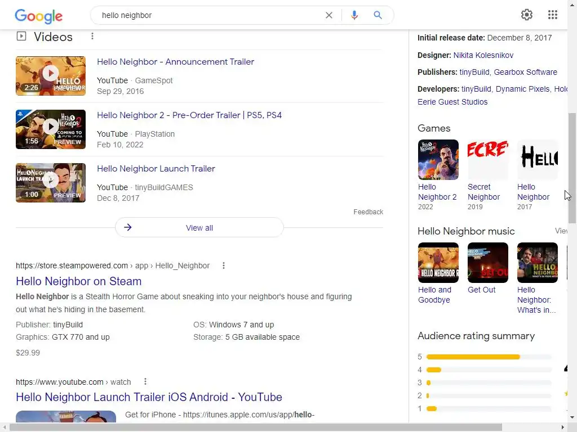Screen dimensions: 577x432
Task: Click 'OS: Windows 7 and up' text
Action: coord(234,325)
